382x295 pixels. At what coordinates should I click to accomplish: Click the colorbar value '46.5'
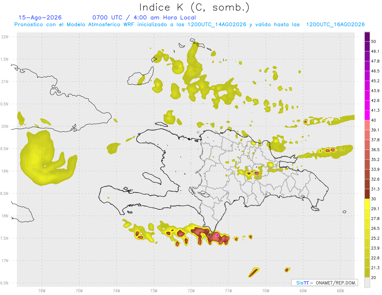point(375,71)
